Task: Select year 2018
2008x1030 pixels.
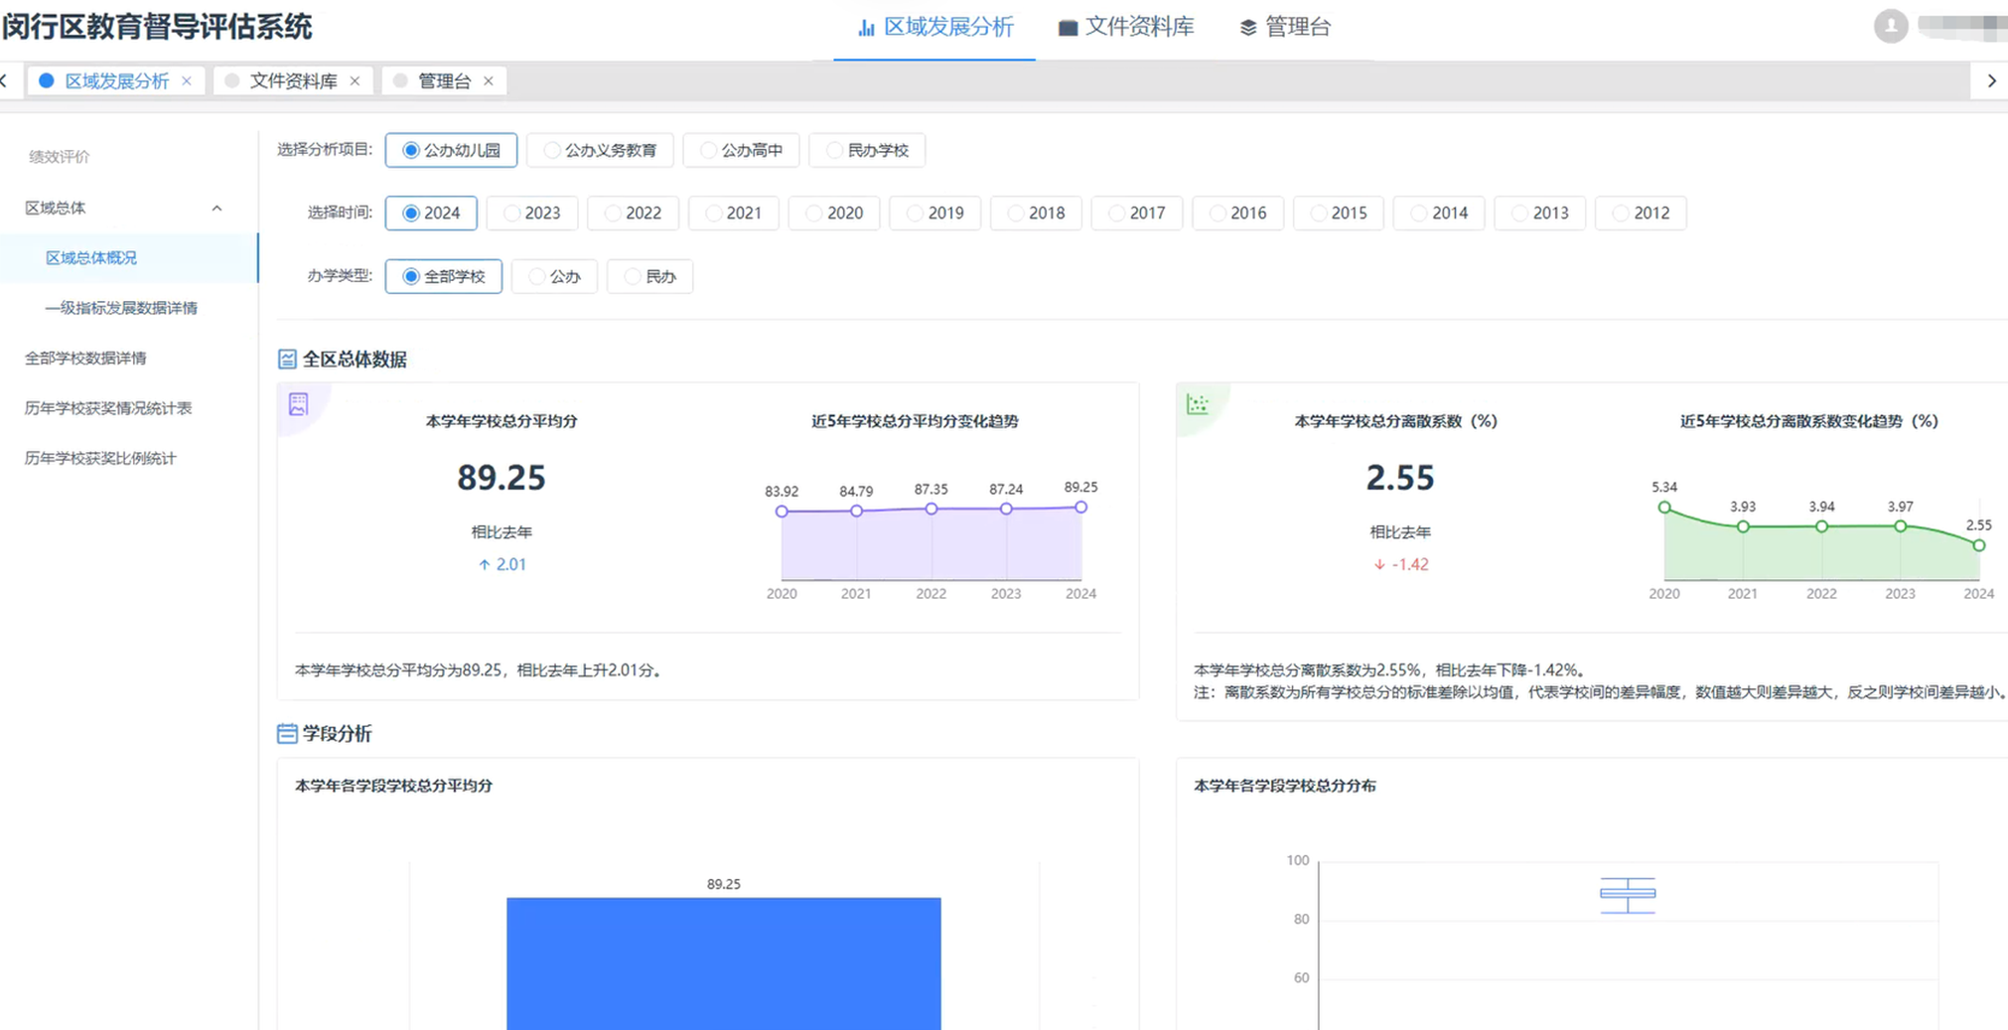Action: tap(1036, 214)
